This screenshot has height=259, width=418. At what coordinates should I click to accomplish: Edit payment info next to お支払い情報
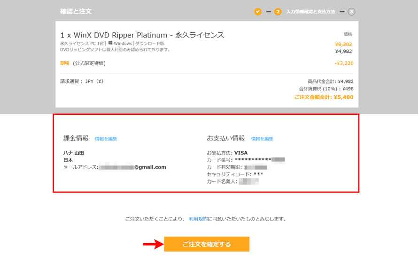[262, 139]
